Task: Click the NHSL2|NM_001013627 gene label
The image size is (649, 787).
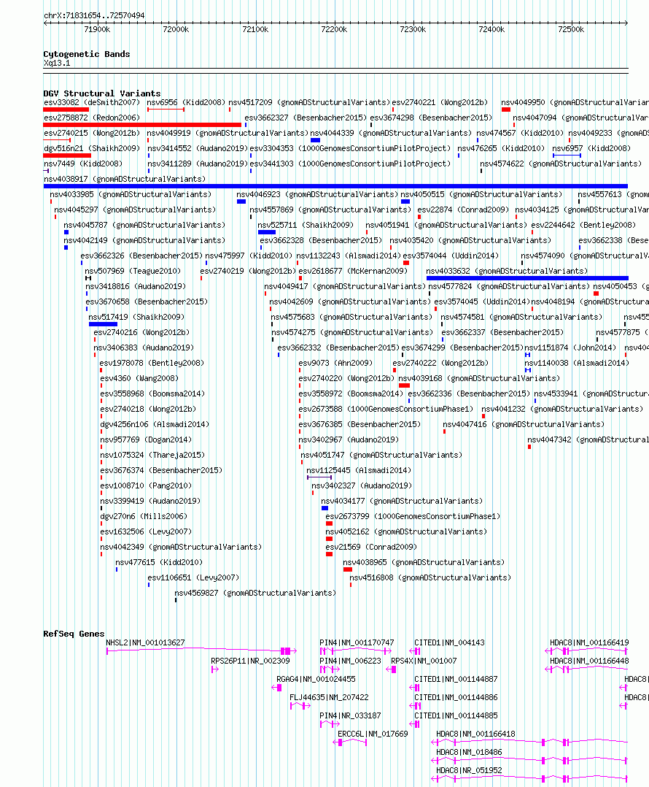Action: [x=145, y=642]
